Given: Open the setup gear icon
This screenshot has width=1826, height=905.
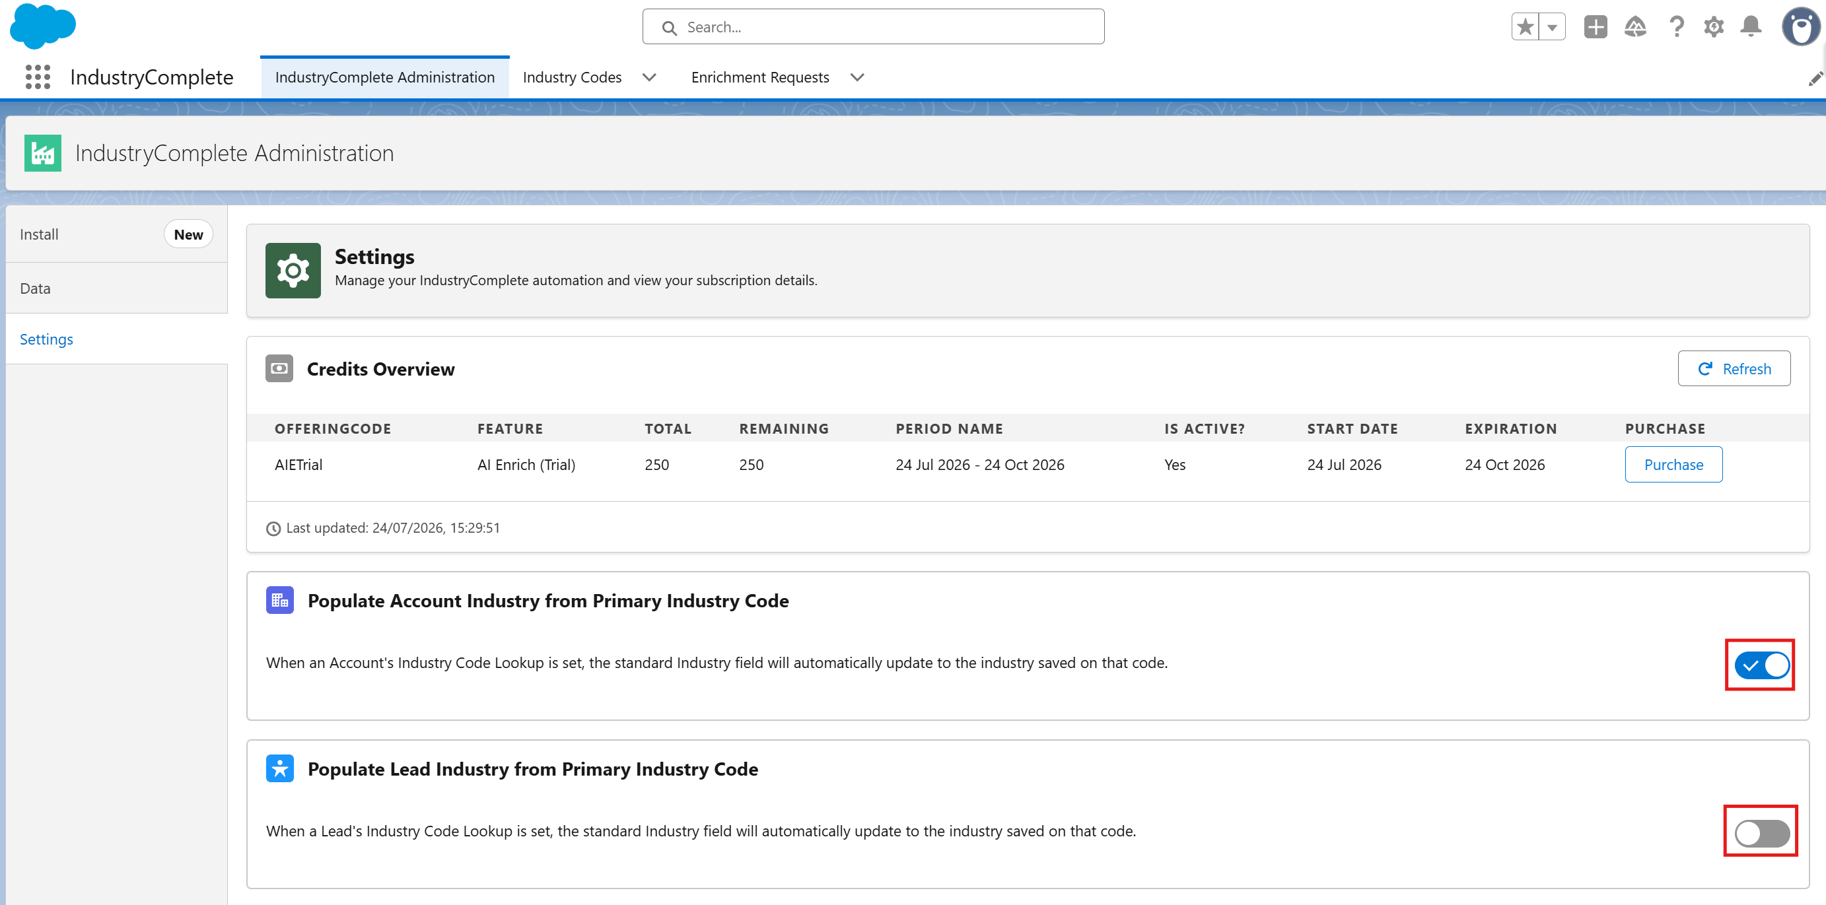Looking at the screenshot, I should [x=1713, y=27].
